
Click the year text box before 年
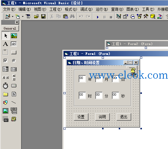[82, 79]
